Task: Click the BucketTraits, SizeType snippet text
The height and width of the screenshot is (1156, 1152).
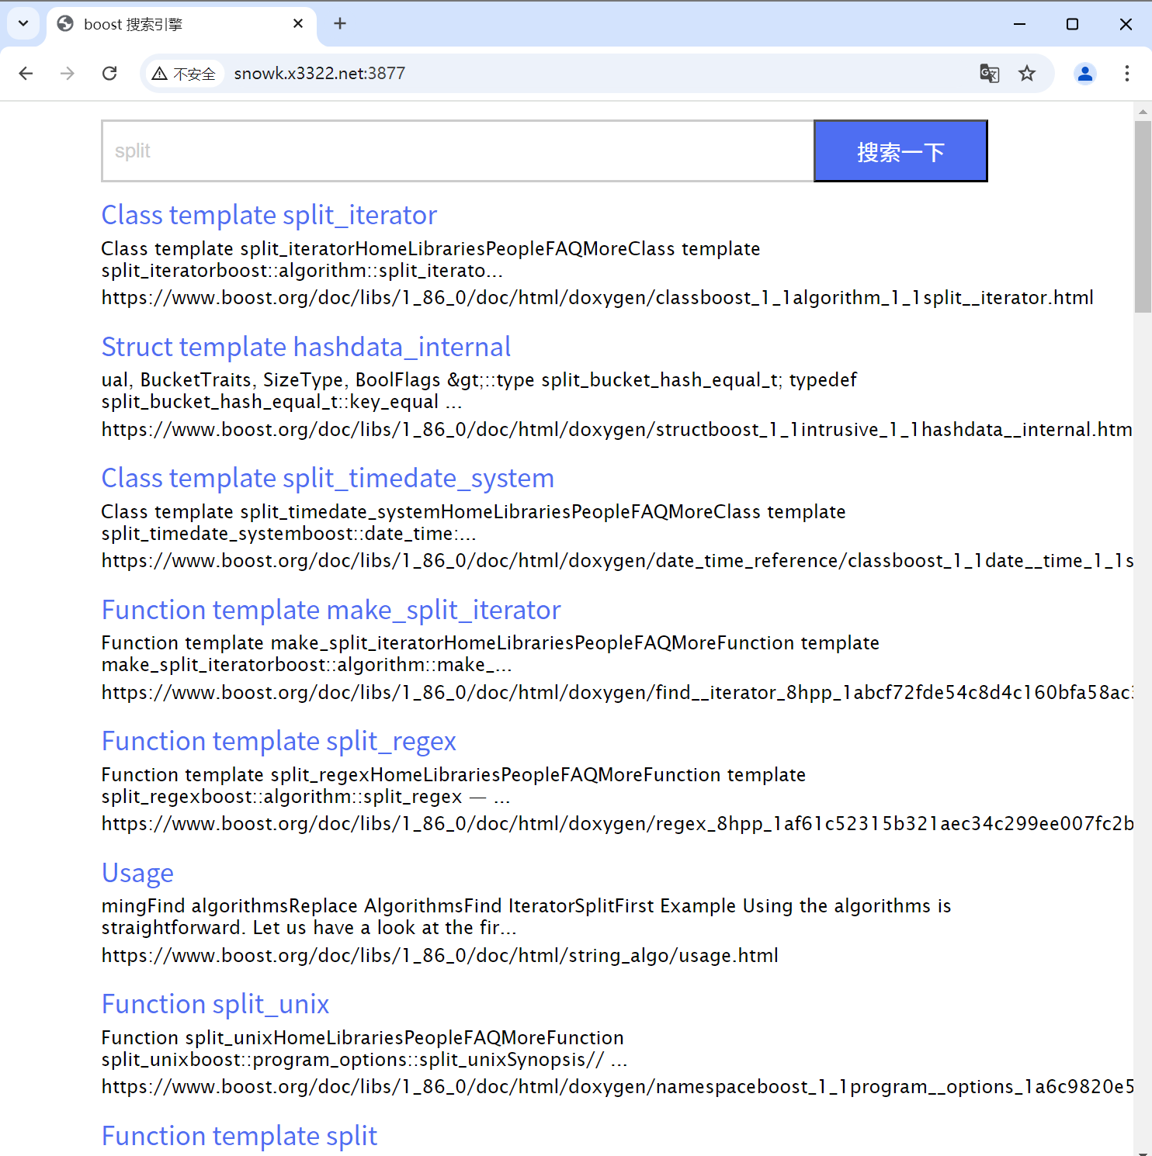Action: pos(479,391)
